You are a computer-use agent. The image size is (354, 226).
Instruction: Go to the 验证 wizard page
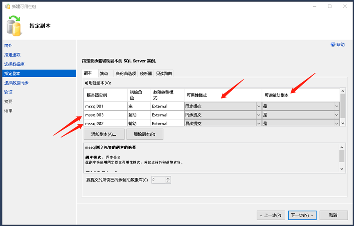pos(8,92)
